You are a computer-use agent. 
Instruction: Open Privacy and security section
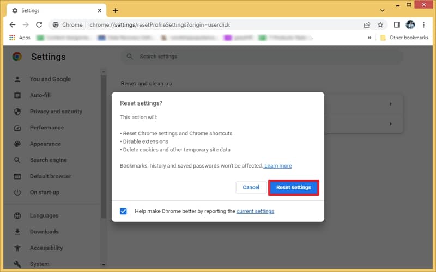pos(56,112)
